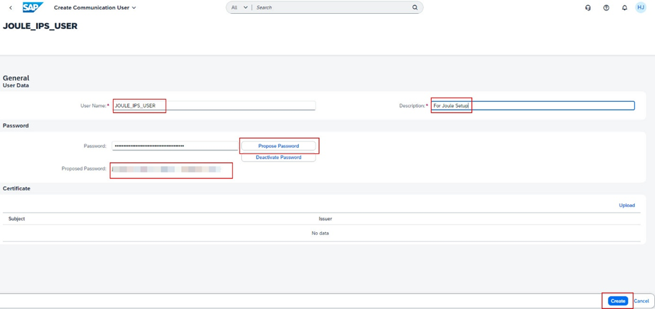Open the All search scope dropdown

click(239, 8)
